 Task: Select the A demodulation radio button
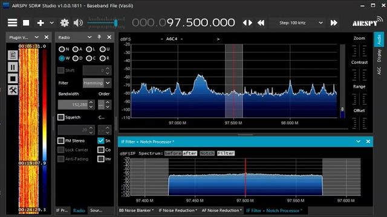click(75, 49)
